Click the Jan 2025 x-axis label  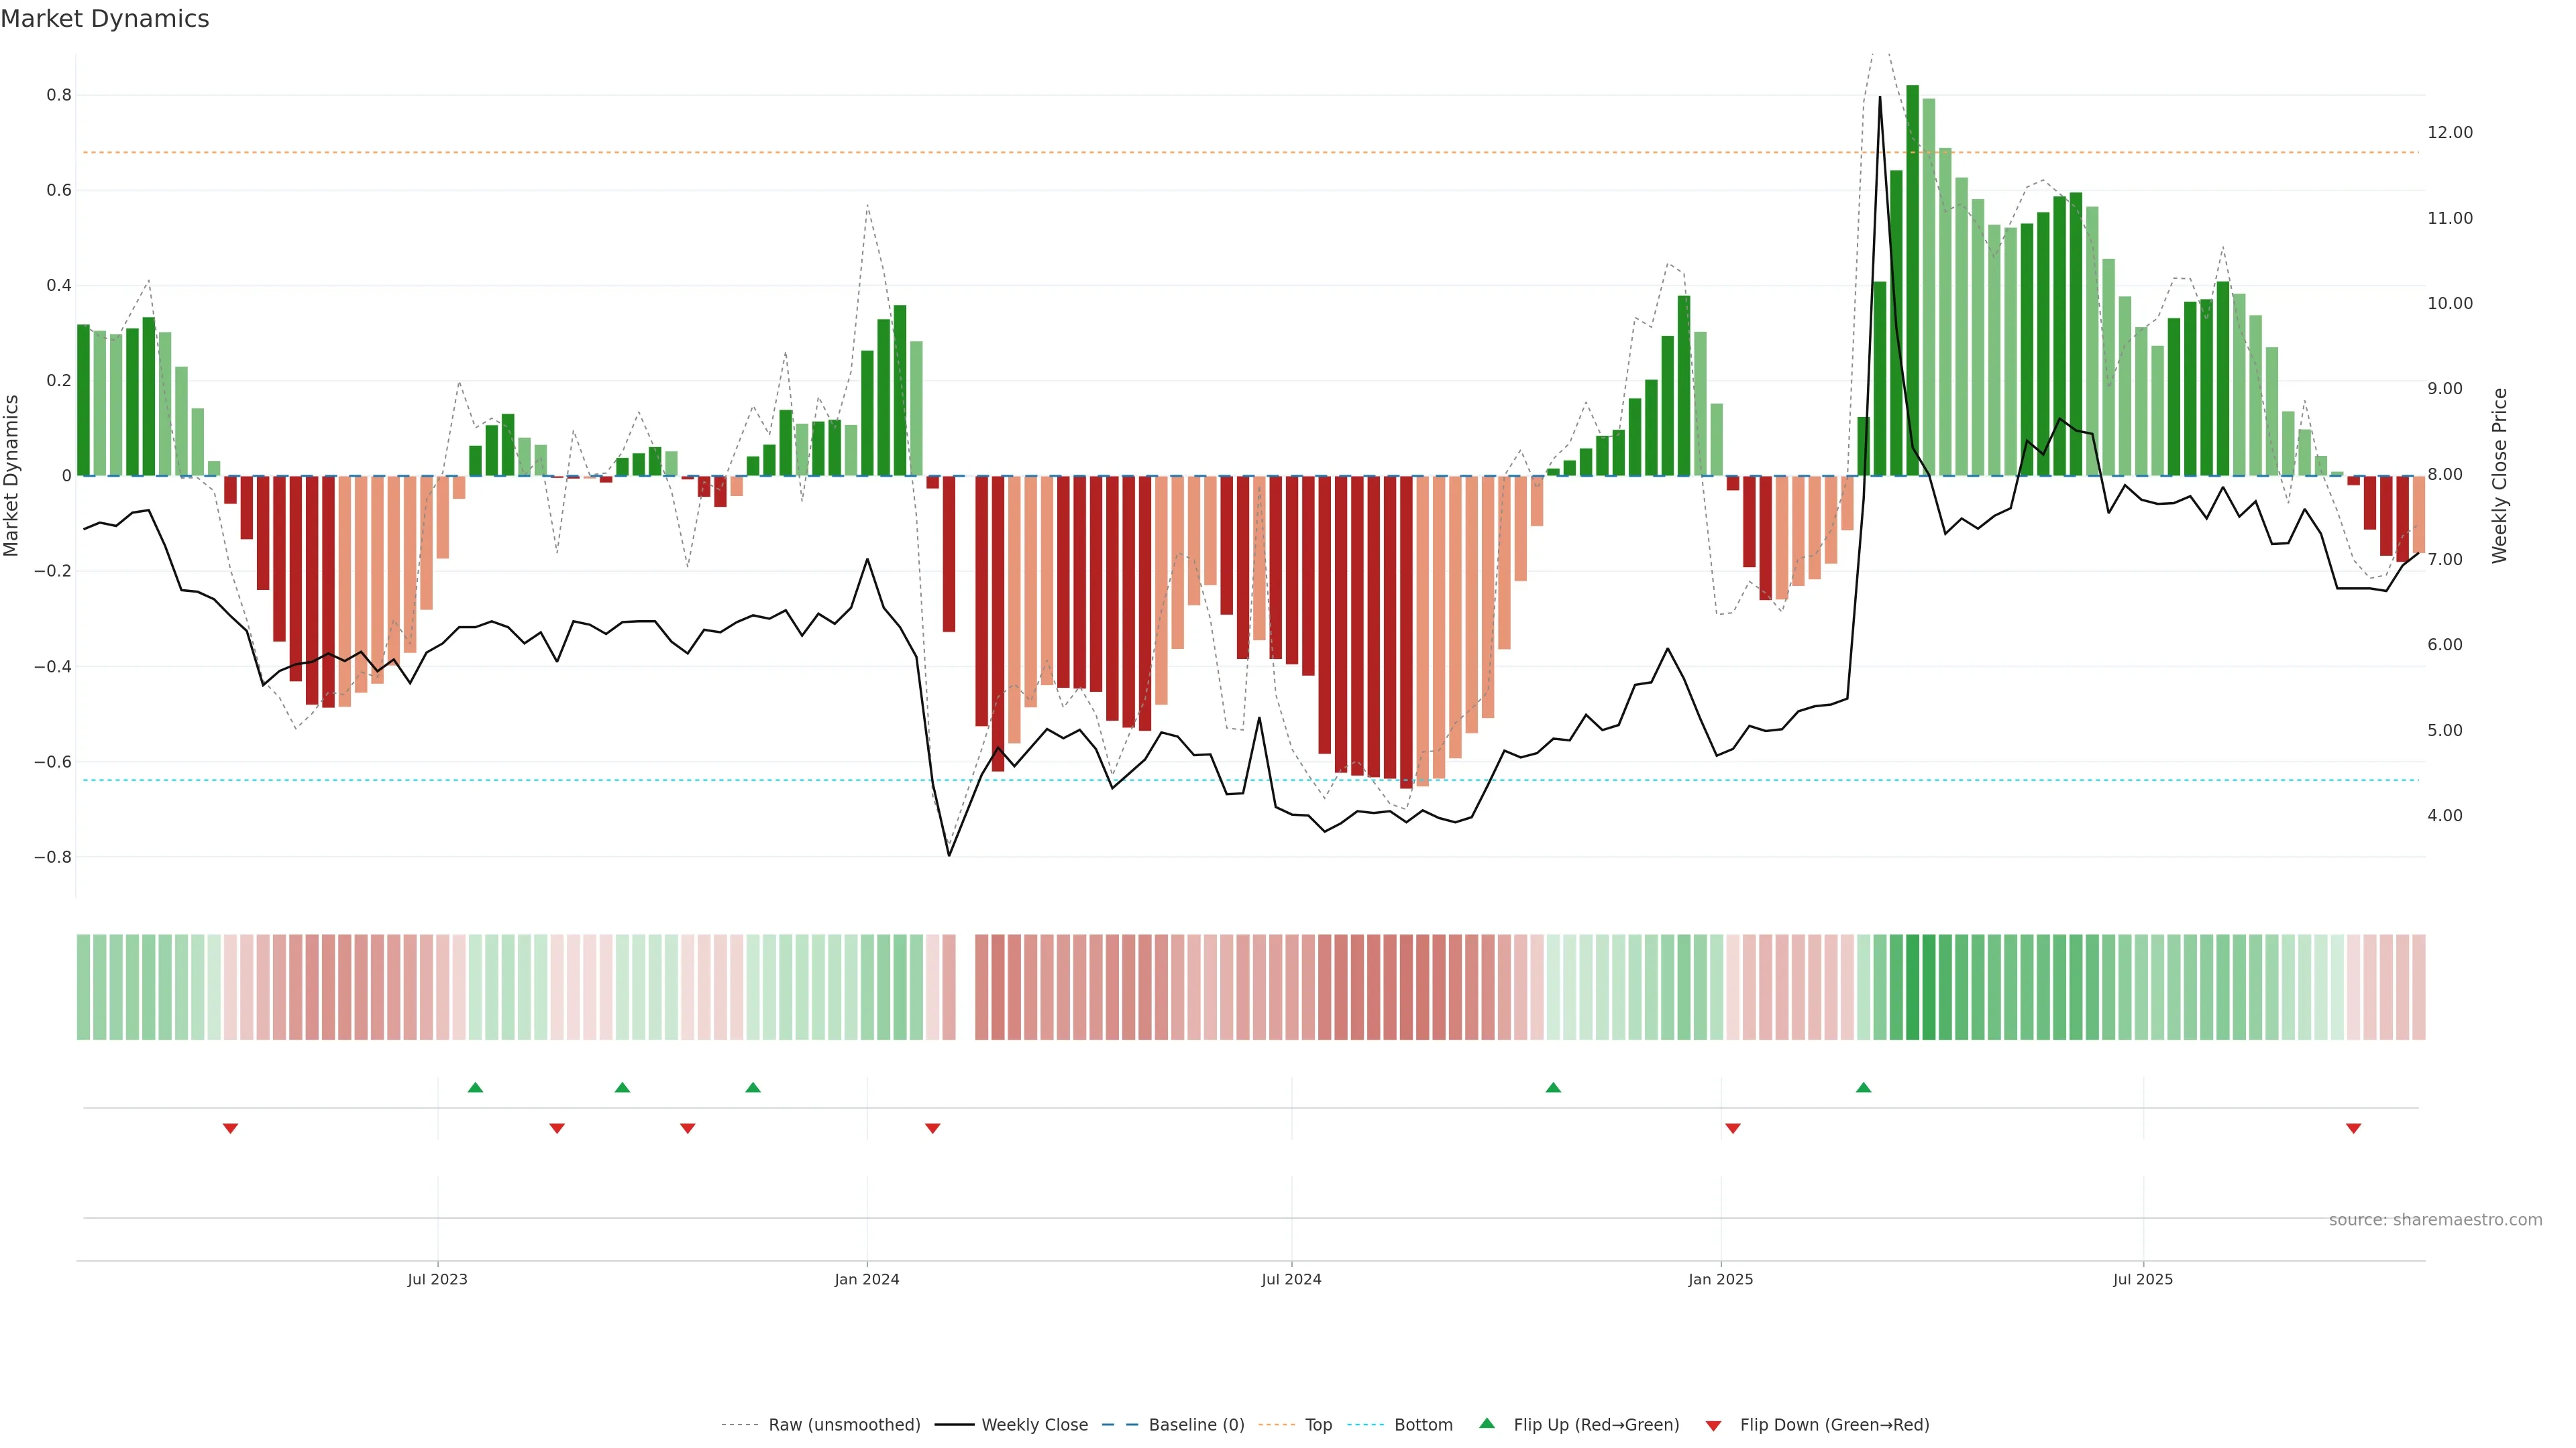point(1720,1279)
